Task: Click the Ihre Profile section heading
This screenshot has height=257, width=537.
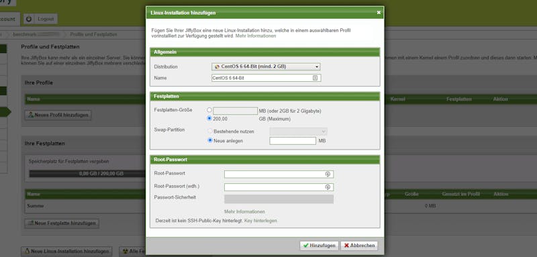Action: (x=39, y=83)
